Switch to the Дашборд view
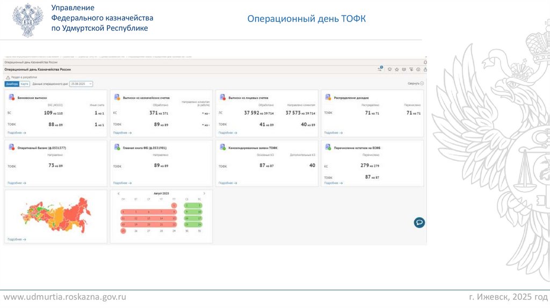Viewport: 550px width, 308px height. 12,84
